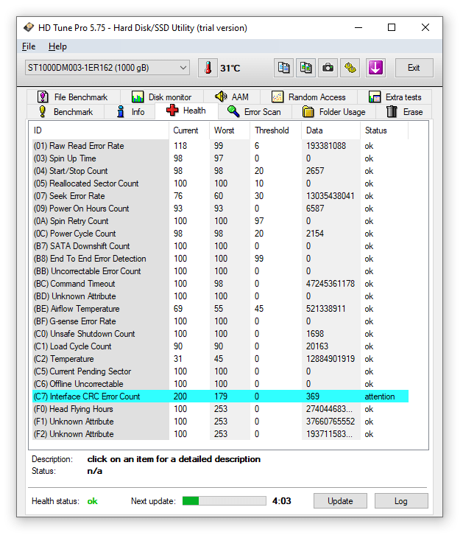Select the SATA Downshift Count row
Viewport: 463px width, 538px height.
click(220, 246)
